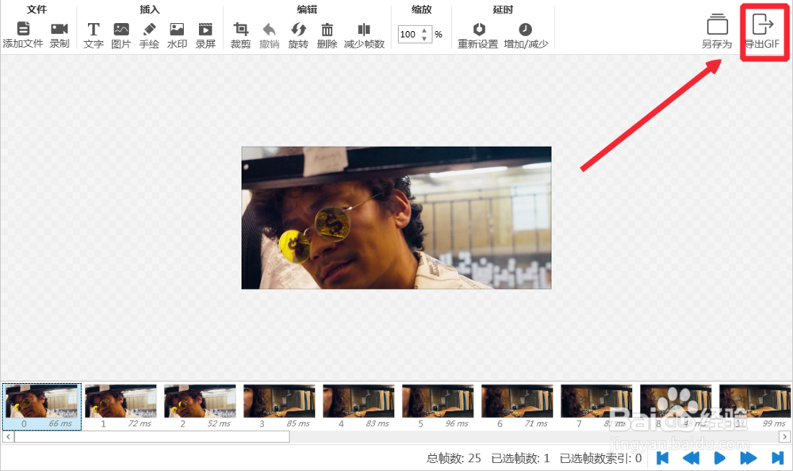Open 增加/减少 delay adjustment clock icon
The width and height of the screenshot is (793, 471).
(x=526, y=29)
